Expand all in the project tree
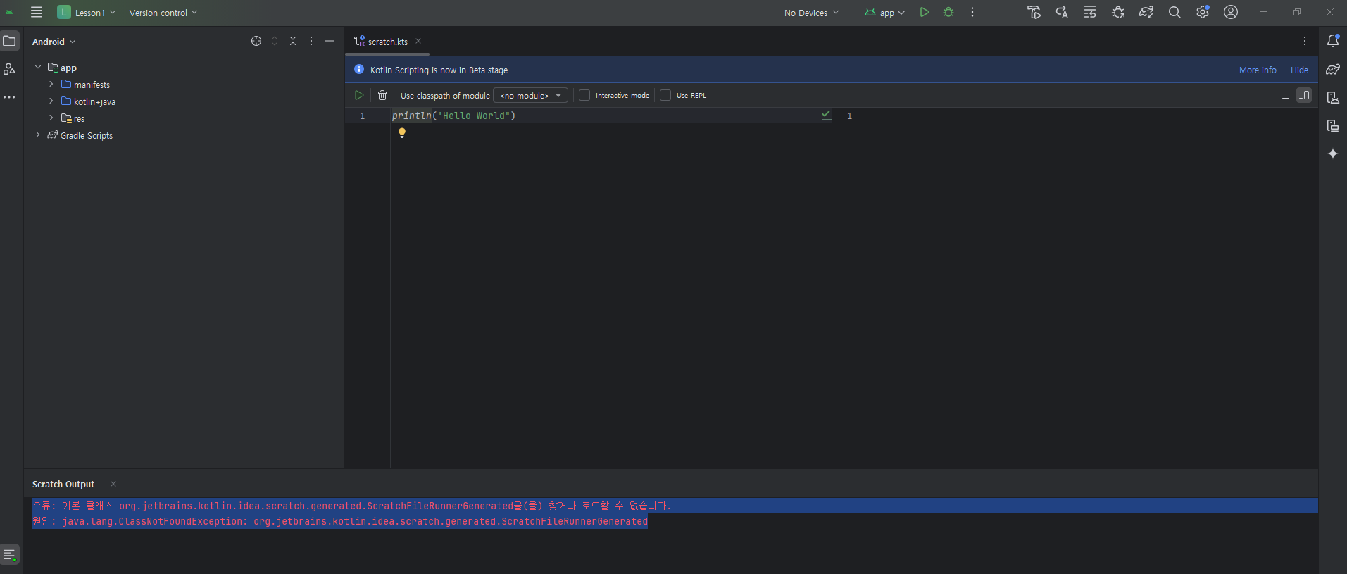1347x574 pixels. click(x=275, y=41)
